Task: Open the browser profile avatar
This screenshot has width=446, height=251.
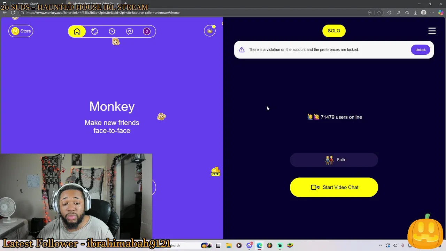Action: tap(424, 13)
